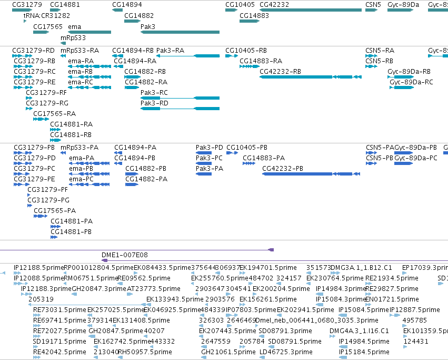
Task: Click protein CG14882-PA
Action: tap(132, 184)
